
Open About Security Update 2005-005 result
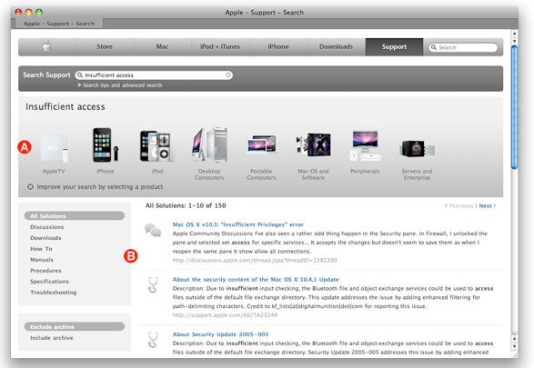pyautogui.click(x=220, y=334)
